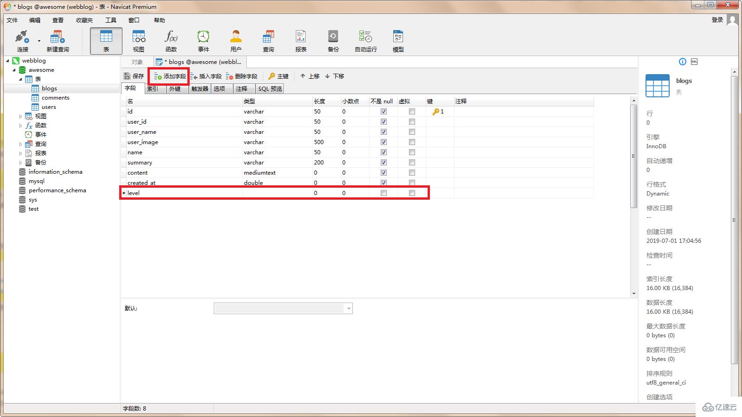The image size is (742, 417).
Task: Enable 虚拟 checkbox for level row
Action: point(412,193)
